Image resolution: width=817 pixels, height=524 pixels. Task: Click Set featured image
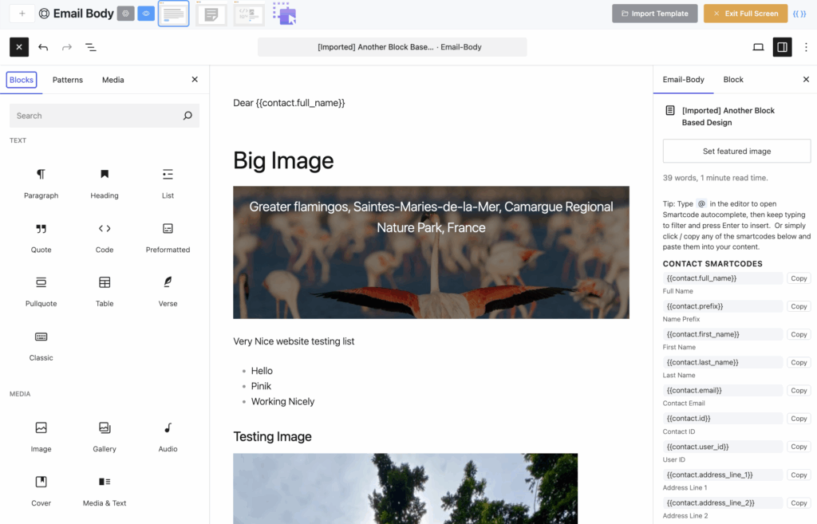736,151
